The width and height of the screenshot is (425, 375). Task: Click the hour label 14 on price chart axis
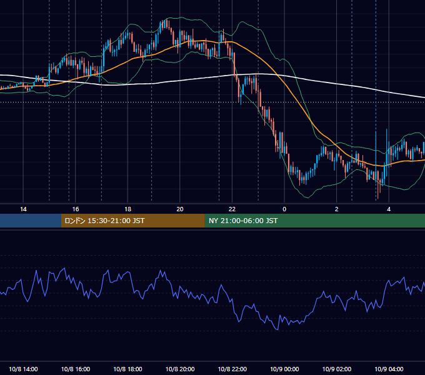click(23, 209)
